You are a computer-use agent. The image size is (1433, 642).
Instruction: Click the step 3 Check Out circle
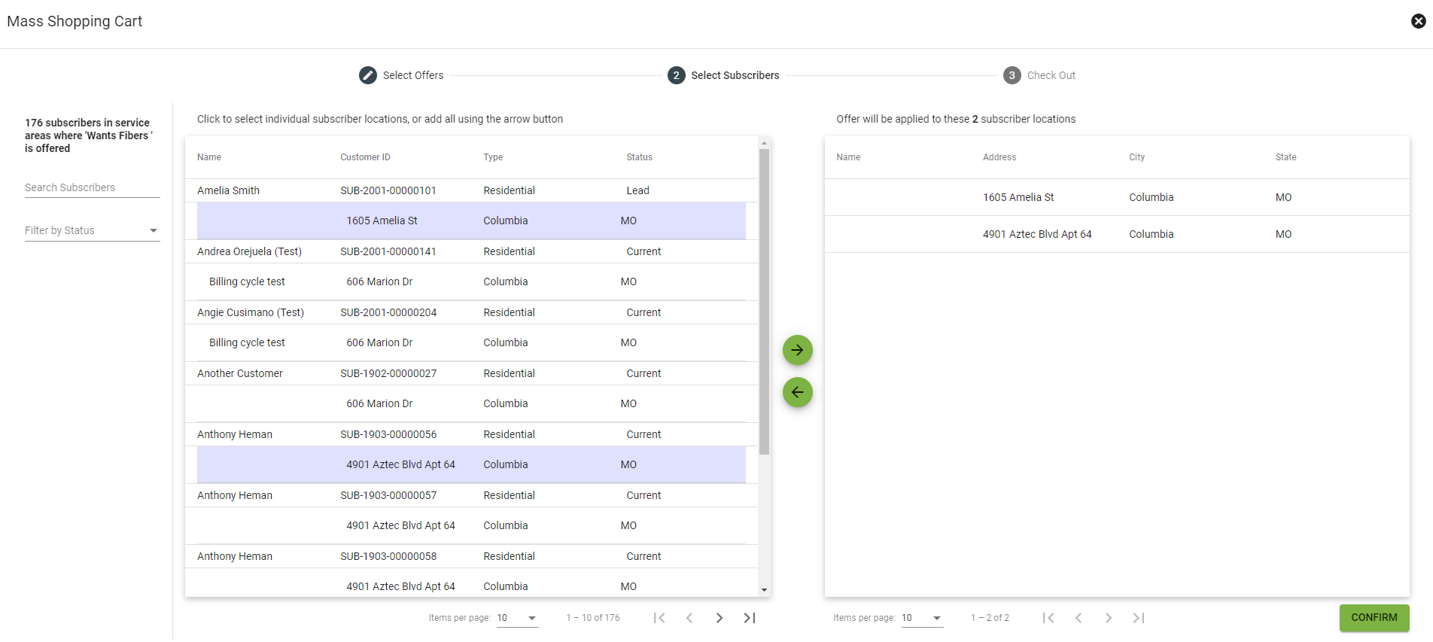[1012, 75]
